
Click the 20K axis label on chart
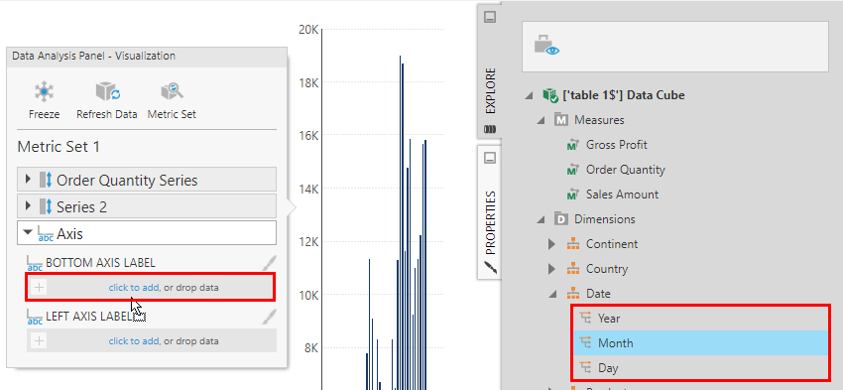click(308, 30)
